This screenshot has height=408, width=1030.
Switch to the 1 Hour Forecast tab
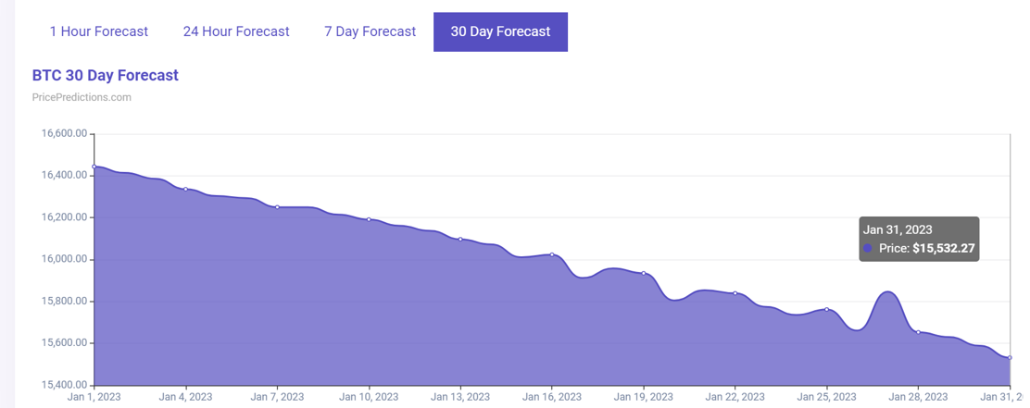pos(98,31)
